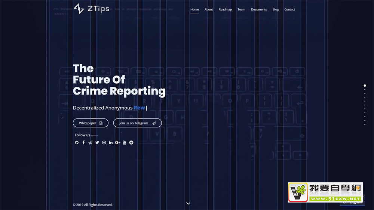This screenshot has width=374, height=210.
Task: Click the LinkedIn icon
Action: [x=111, y=142]
